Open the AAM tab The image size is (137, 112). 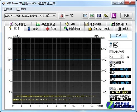point(70,24)
